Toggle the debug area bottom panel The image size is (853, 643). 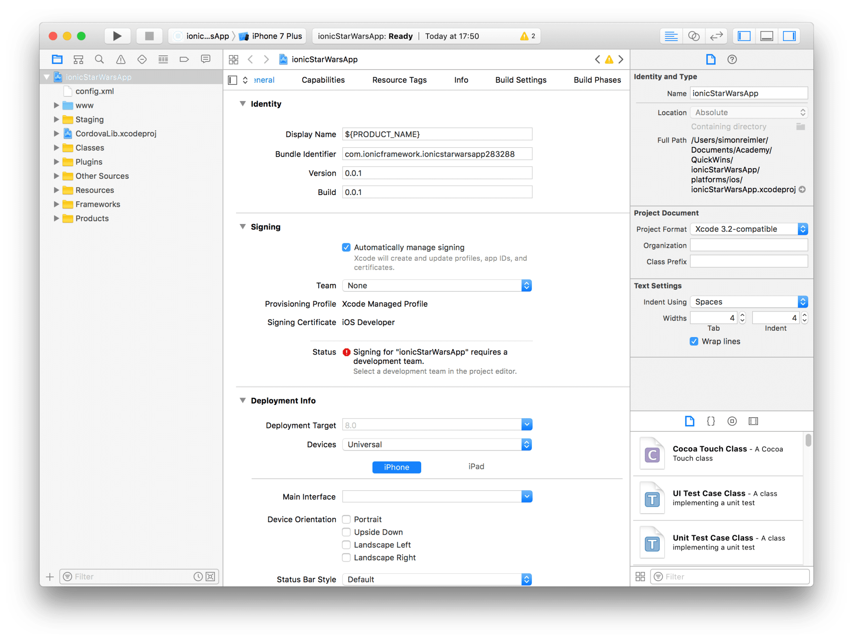coord(766,36)
